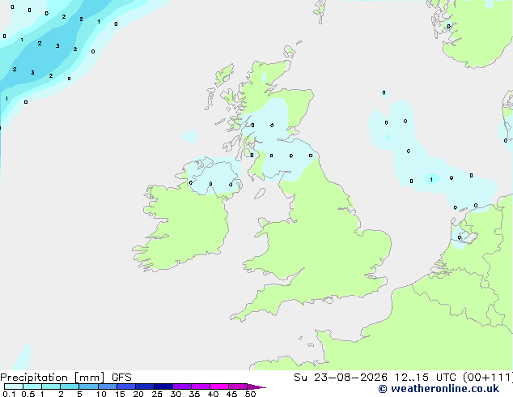
Task: Click the purple arrow tip at legend end
Action: click(256, 386)
